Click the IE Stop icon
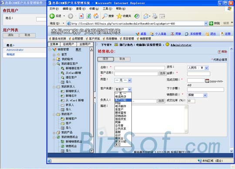Viewport: 235px width, 169px height. click(x=81, y=16)
